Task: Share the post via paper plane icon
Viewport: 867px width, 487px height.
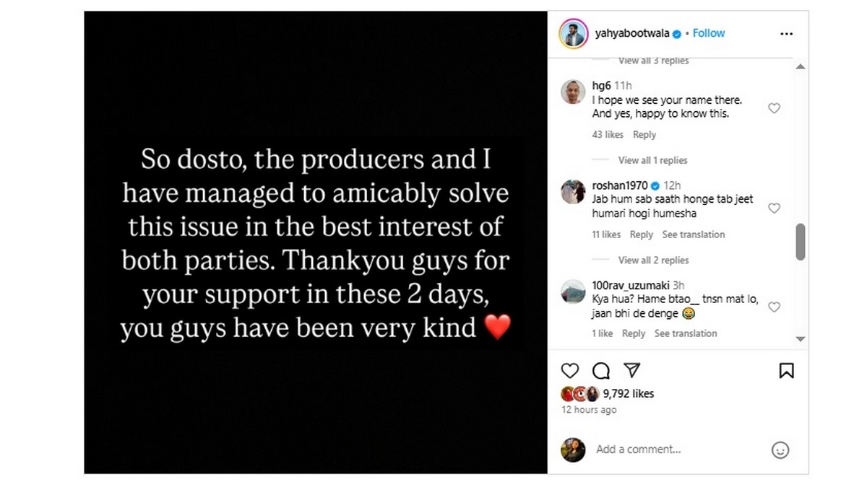Action: pos(631,370)
